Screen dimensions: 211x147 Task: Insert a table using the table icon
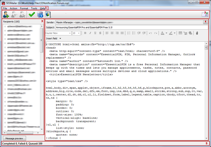(x=180, y=33)
